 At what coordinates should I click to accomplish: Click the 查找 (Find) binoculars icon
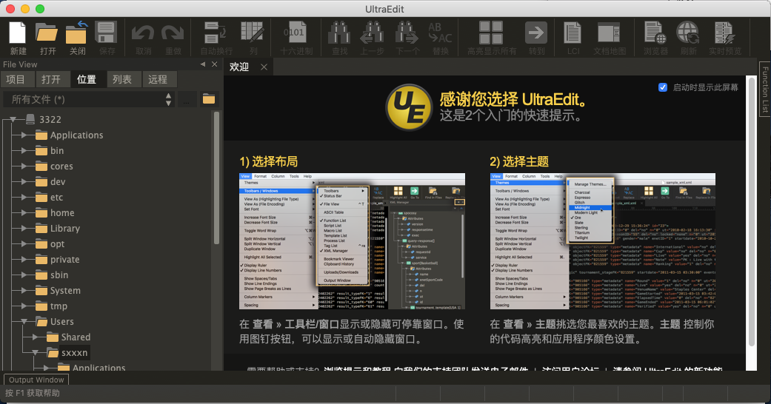(x=339, y=33)
